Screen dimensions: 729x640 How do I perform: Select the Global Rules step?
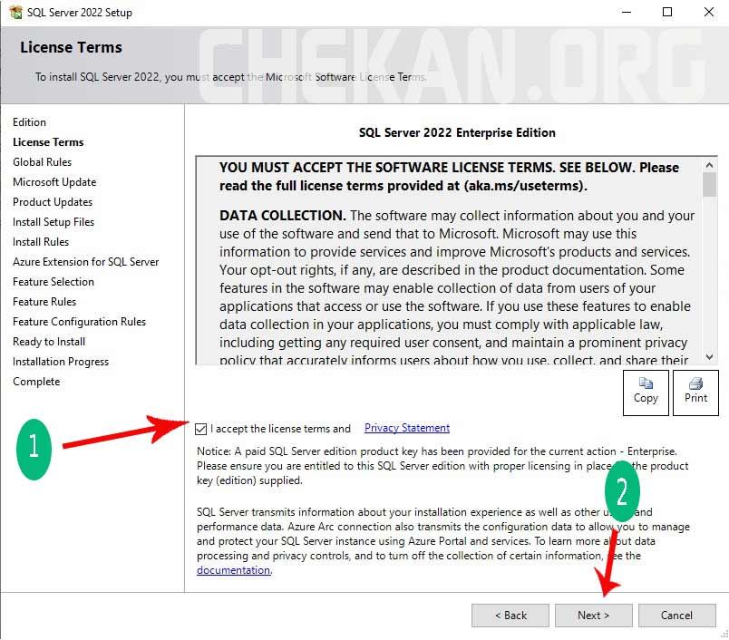(x=42, y=162)
